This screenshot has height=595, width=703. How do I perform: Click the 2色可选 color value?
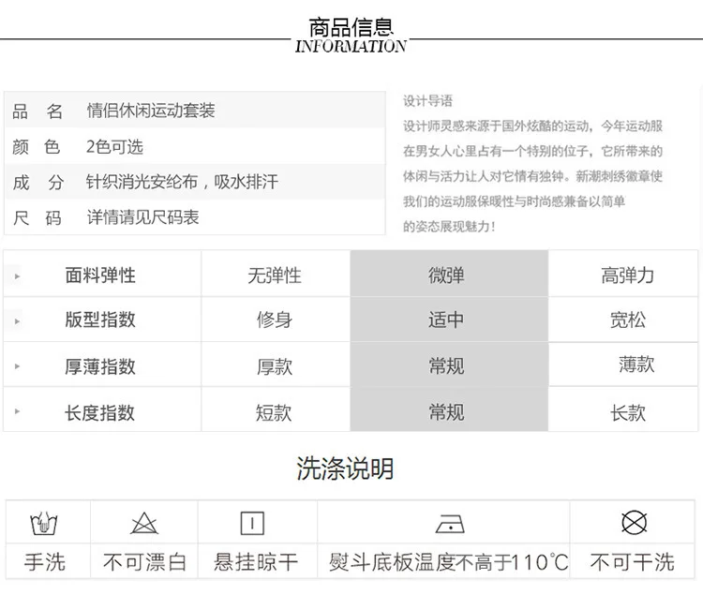point(114,146)
